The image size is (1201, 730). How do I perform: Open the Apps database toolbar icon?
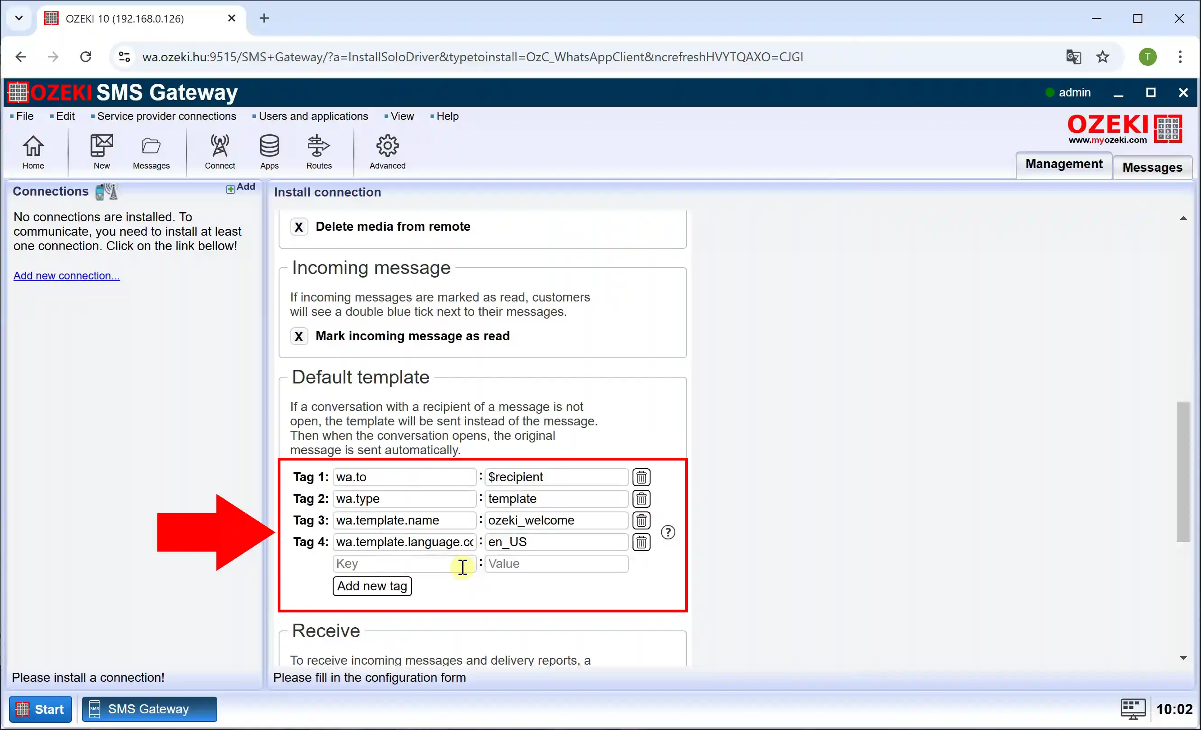click(269, 151)
